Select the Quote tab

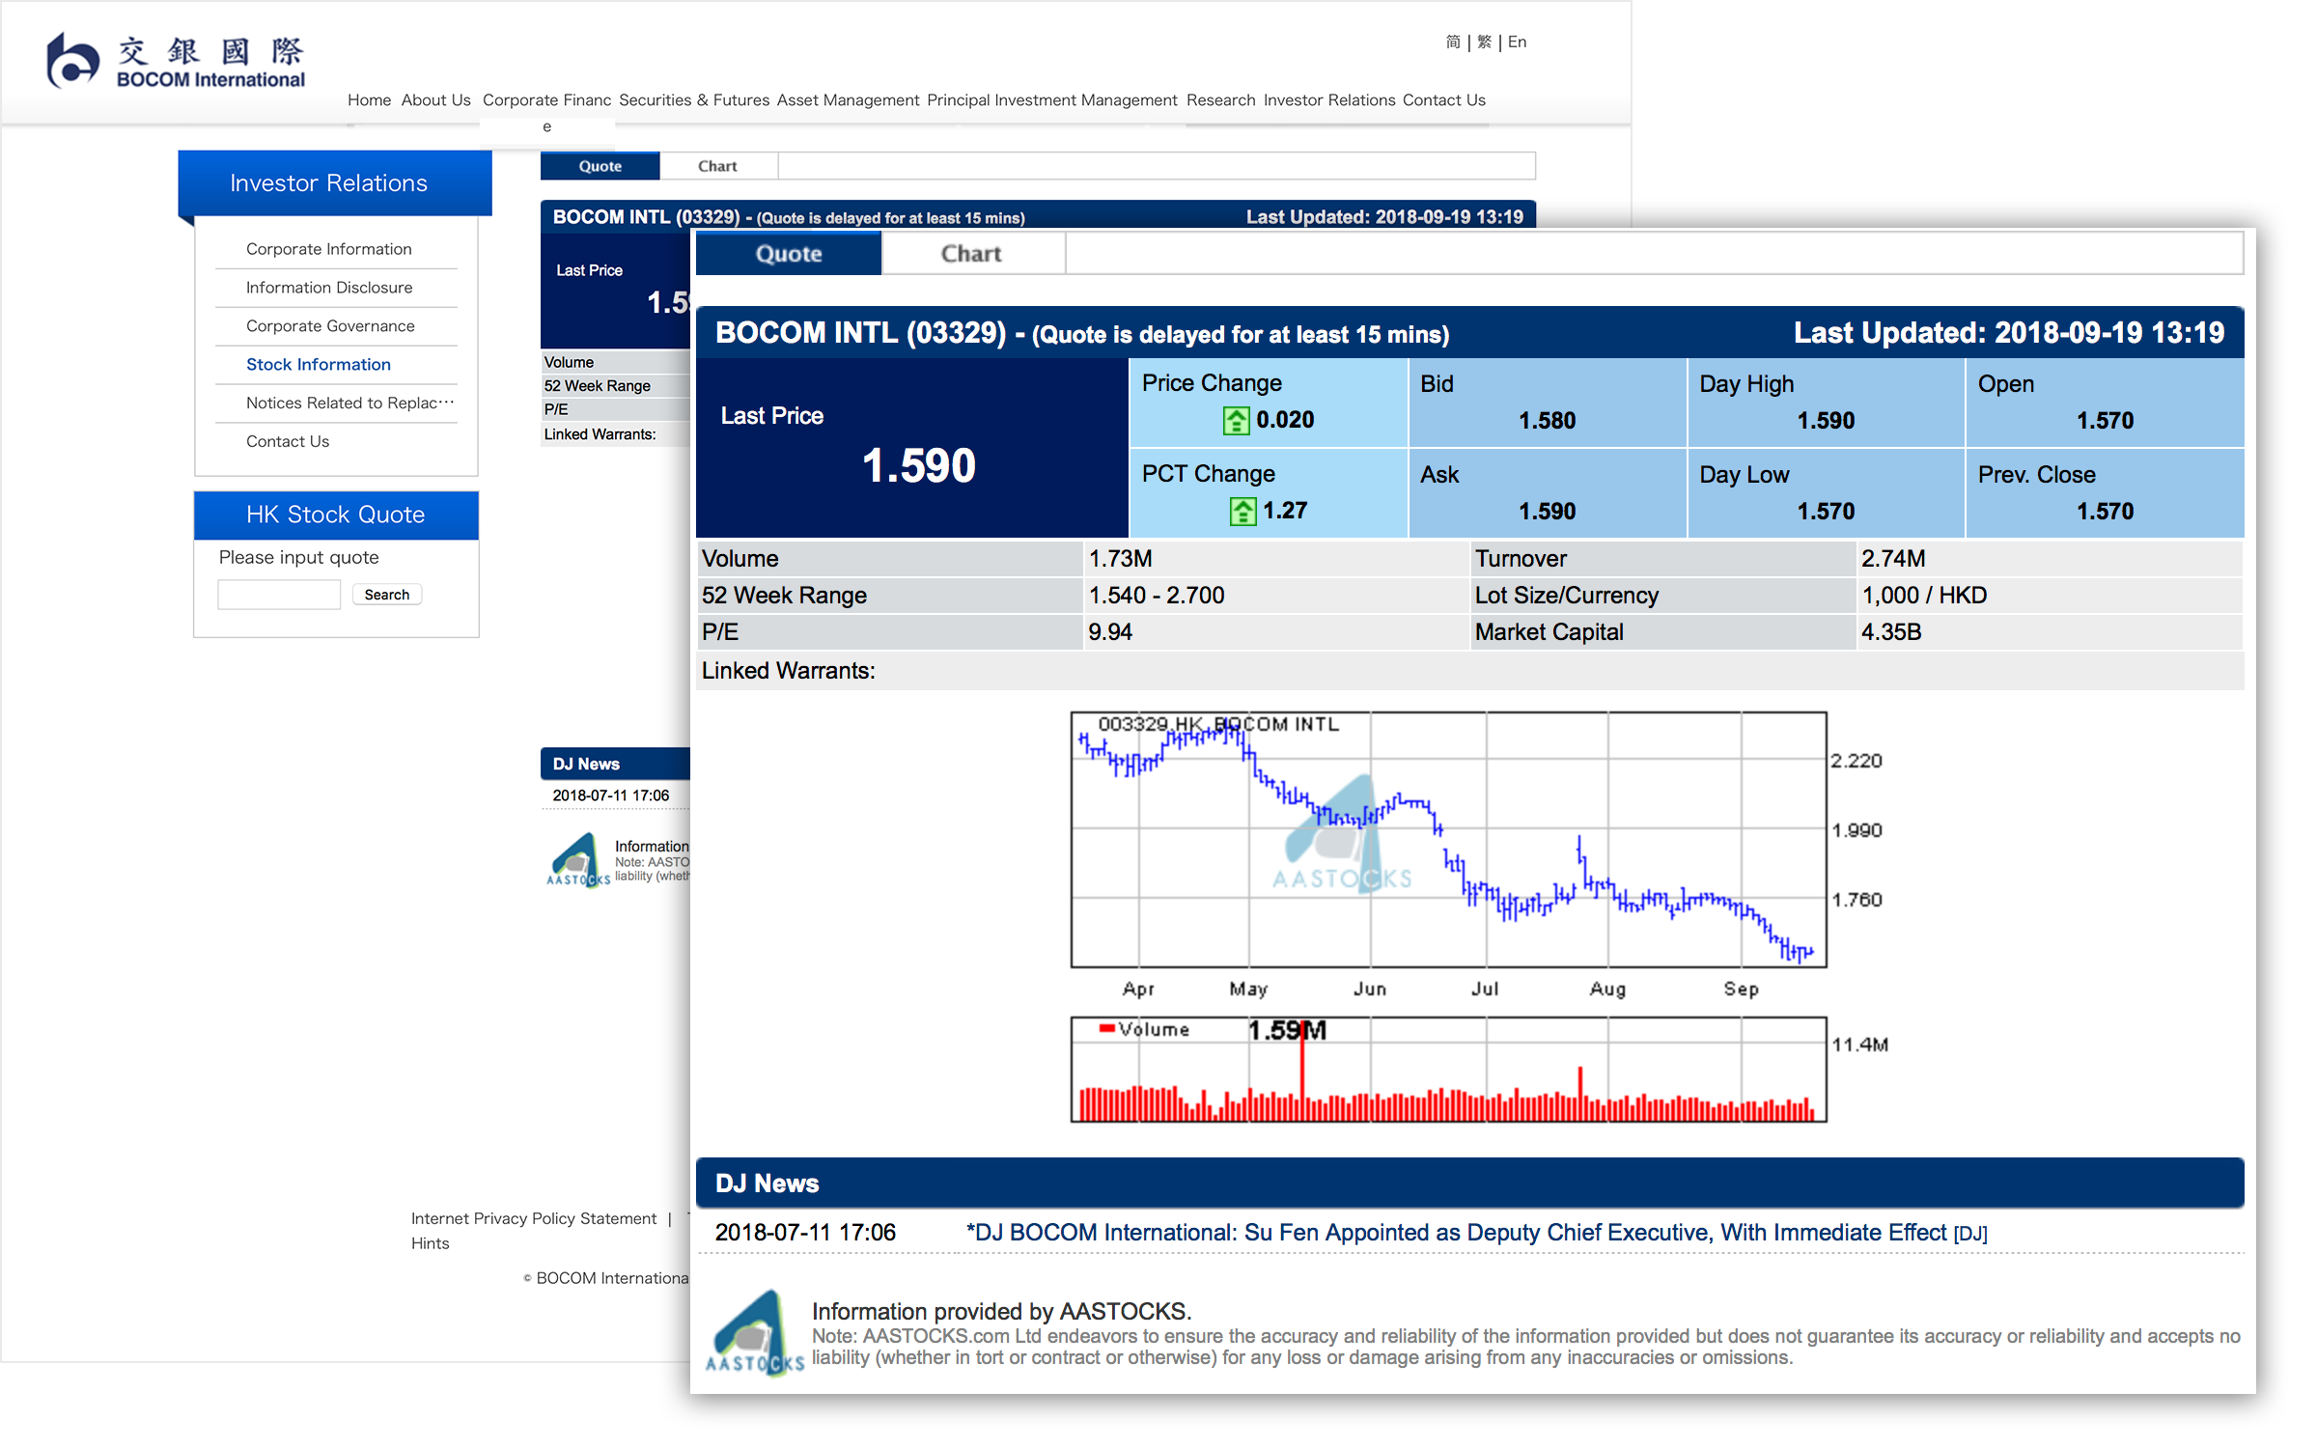[x=788, y=253]
